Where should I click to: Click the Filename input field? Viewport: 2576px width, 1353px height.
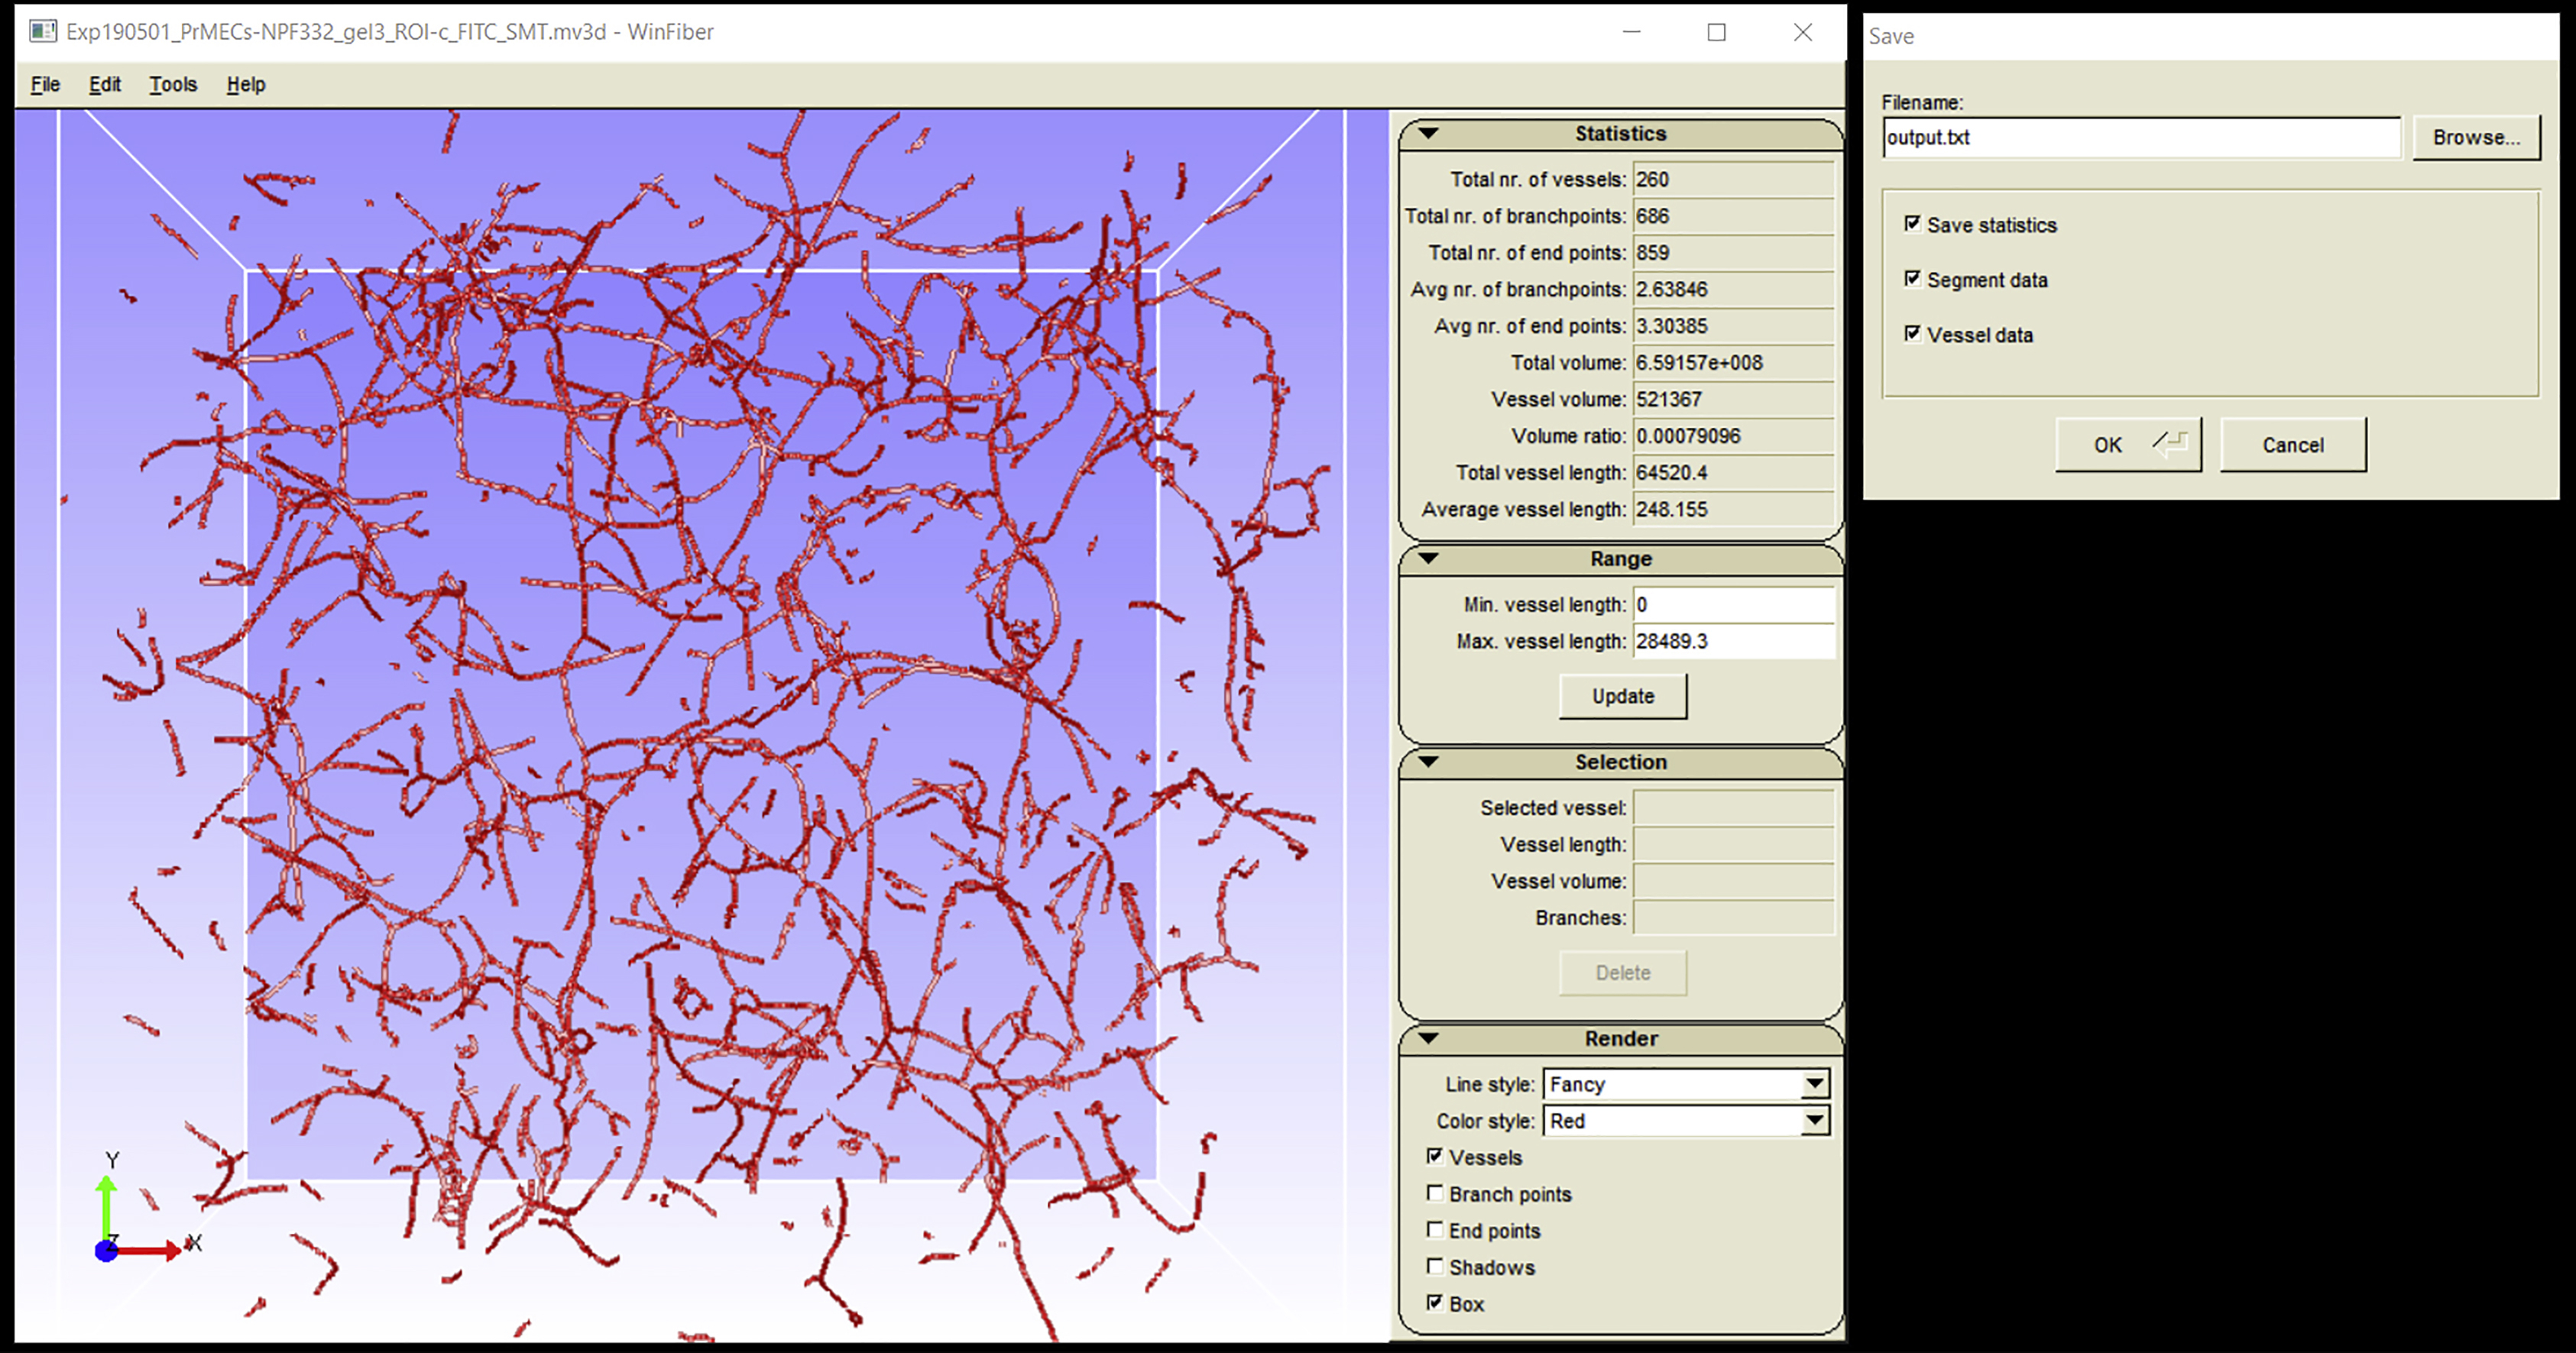tap(2140, 138)
